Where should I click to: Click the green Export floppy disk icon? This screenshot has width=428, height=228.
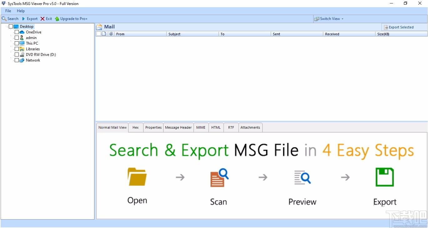click(x=385, y=177)
